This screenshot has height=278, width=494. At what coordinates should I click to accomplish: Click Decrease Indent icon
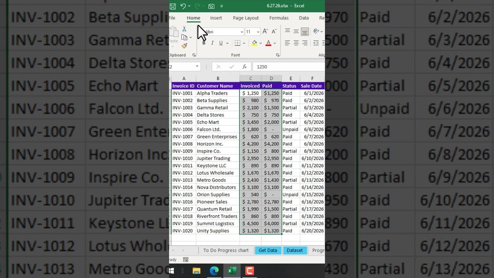tap(316, 43)
